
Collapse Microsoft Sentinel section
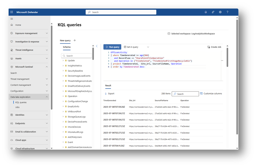[47, 67]
